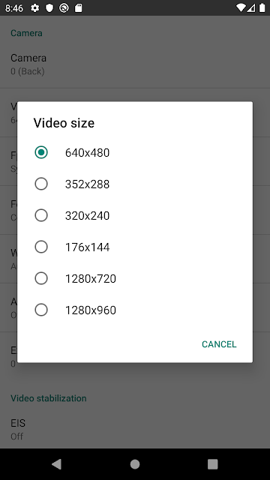The width and height of the screenshot is (270, 480).
Task: Tap the CANCEL button in dialog
Action: click(x=219, y=344)
